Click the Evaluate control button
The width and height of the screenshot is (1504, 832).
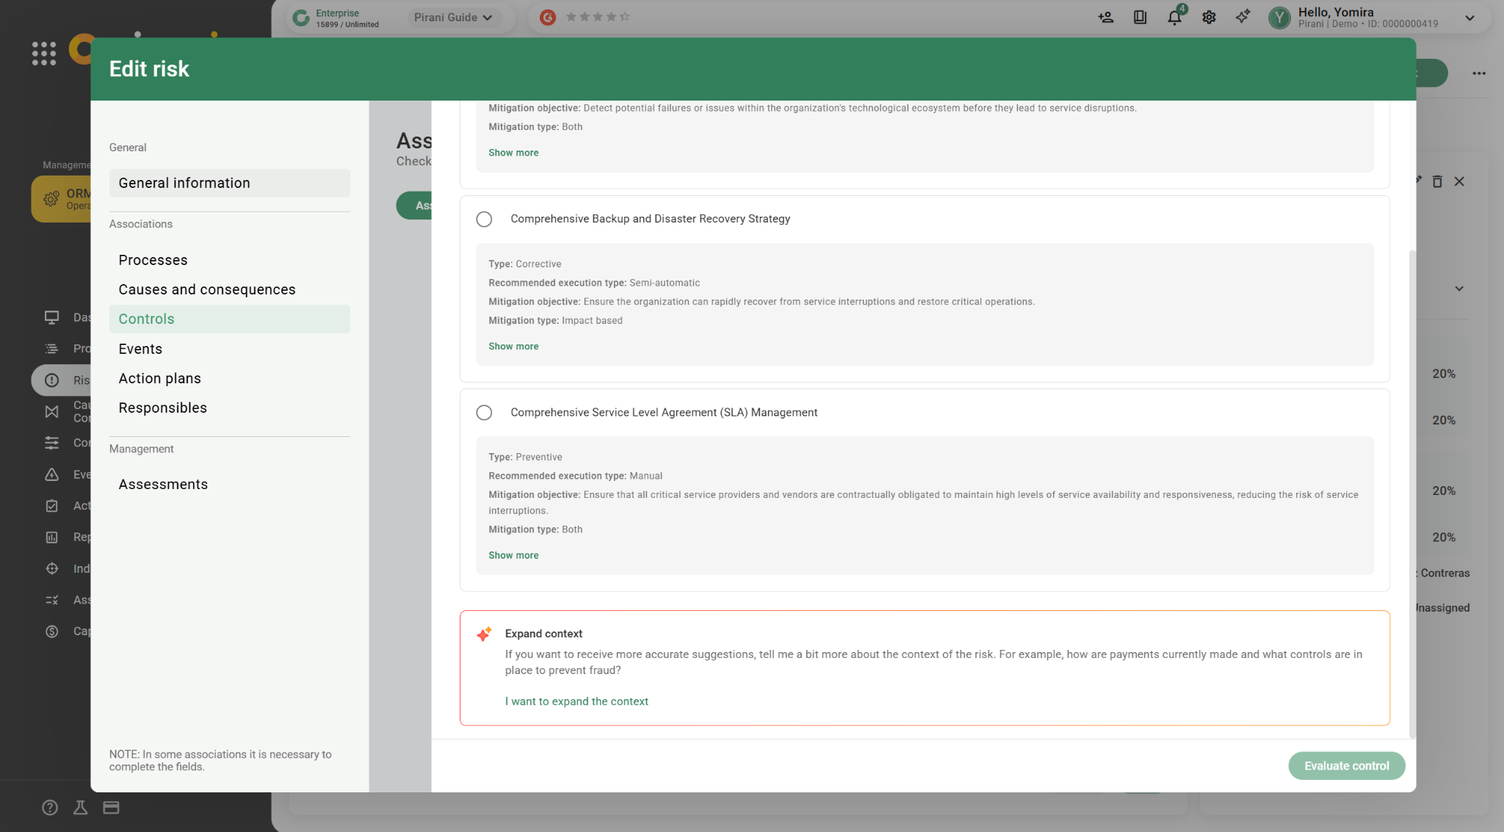[1346, 766]
